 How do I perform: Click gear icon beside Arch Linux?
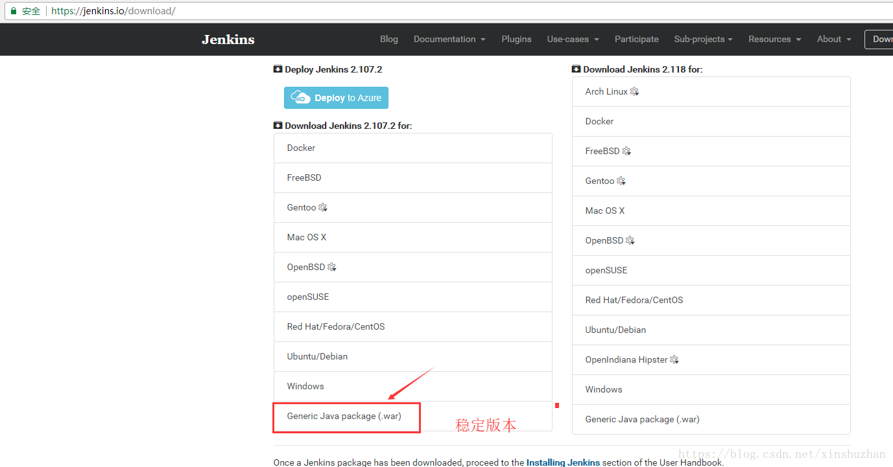coord(635,92)
